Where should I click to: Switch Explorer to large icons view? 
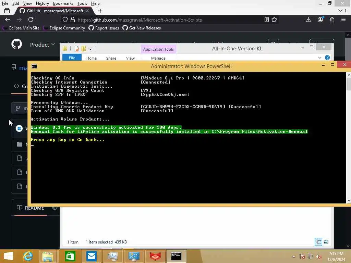[x=326, y=242]
